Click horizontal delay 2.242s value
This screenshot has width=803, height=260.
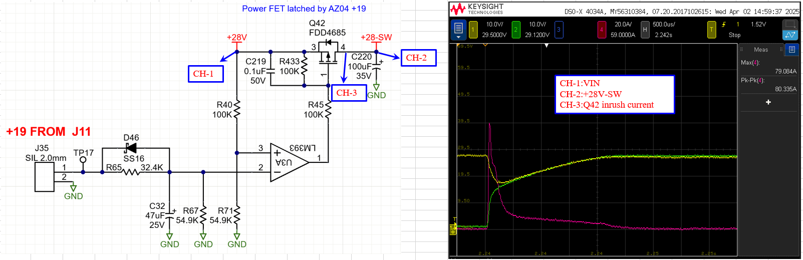click(x=663, y=35)
